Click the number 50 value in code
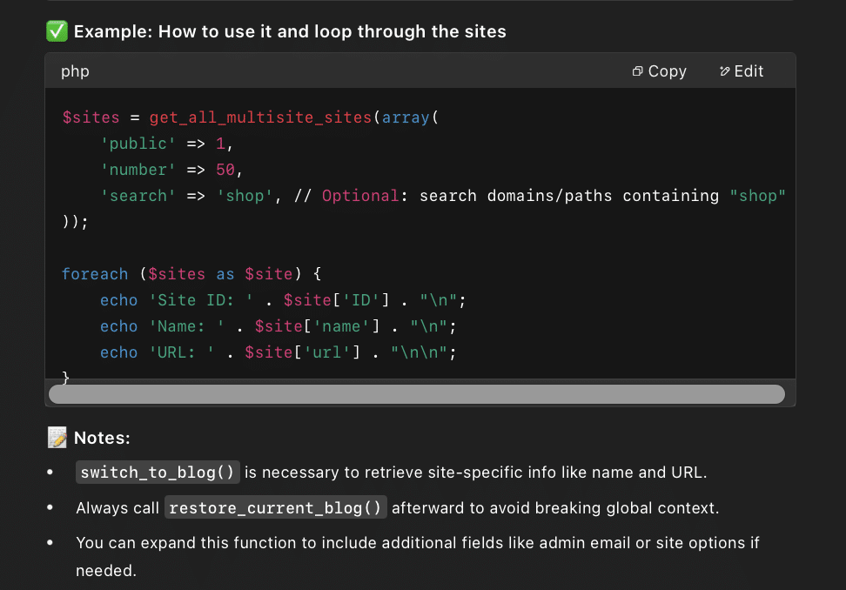 pyautogui.click(x=225, y=170)
